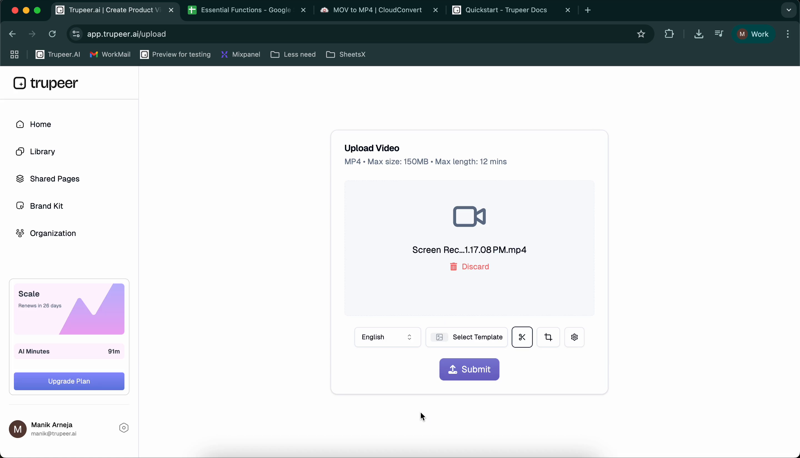Screen dimensions: 800x458
Task: Open Shared Pages section
Action: coord(54,178)
